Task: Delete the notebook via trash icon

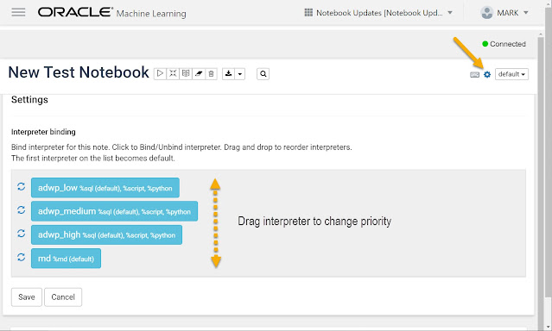Action: (x=211, y=73)
